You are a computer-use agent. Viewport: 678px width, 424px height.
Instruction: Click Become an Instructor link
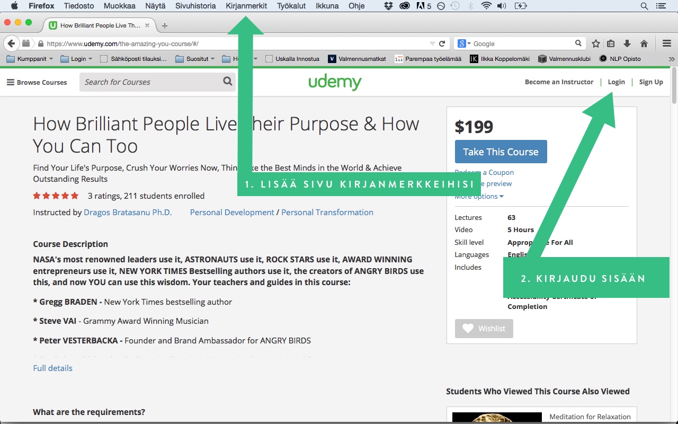pos(559,82)
